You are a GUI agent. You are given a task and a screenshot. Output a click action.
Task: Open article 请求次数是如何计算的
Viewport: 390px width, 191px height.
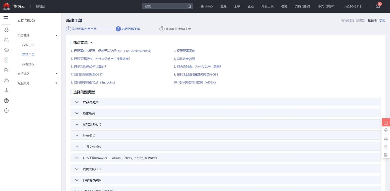(x=88, y=67)
